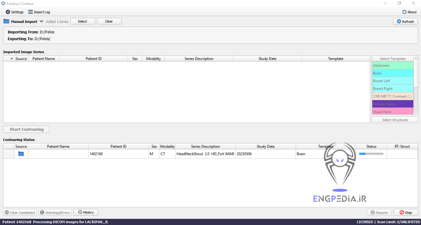Click the Patient ID header in Contouring Status
The image size is (421, 225).
tap(118, 146)
